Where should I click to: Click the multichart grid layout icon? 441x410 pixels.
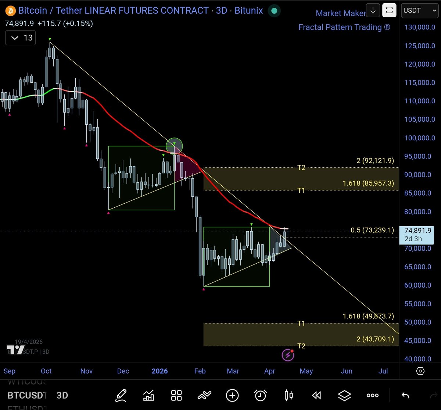tap(176, 395)
